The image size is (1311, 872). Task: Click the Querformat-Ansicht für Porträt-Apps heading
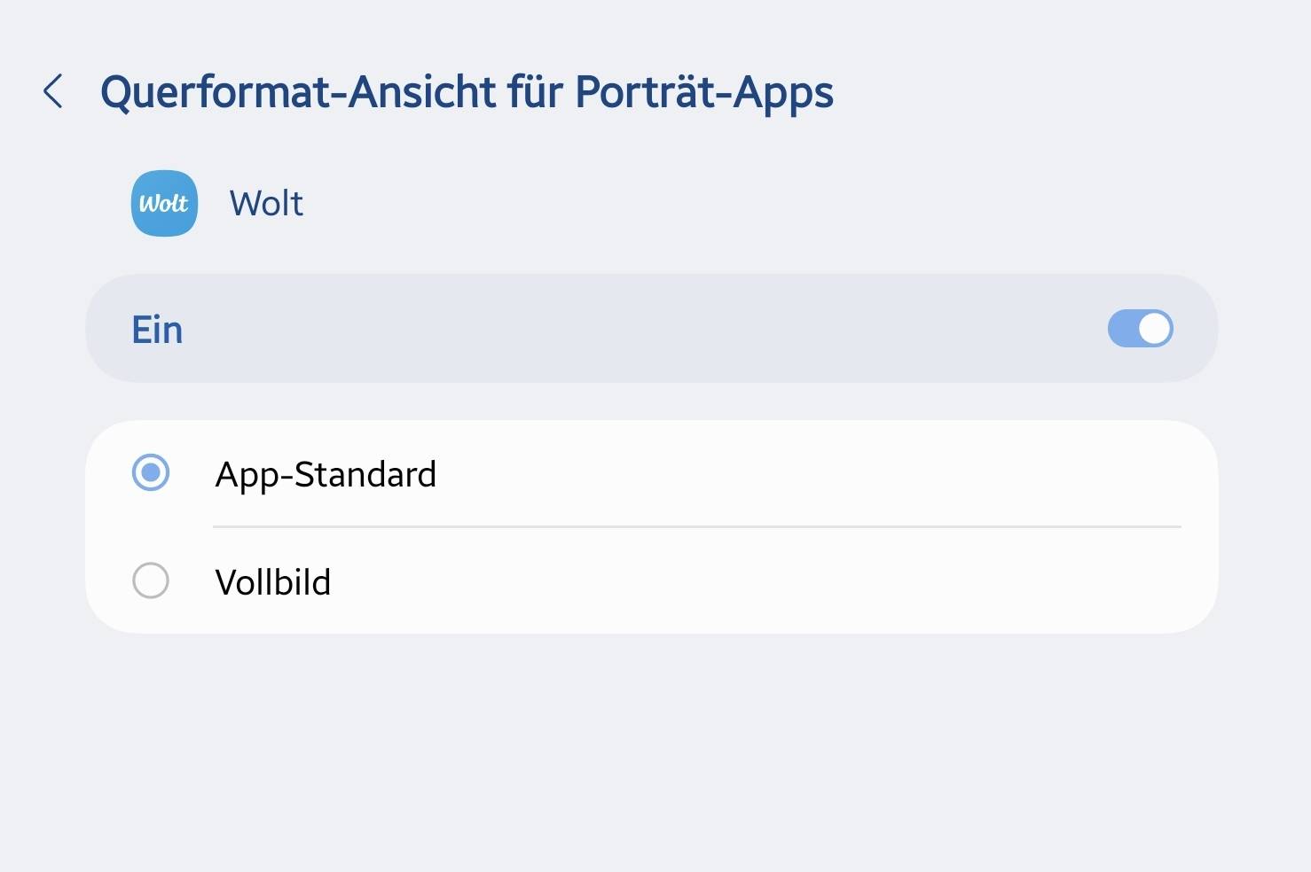tap(467, 92)
